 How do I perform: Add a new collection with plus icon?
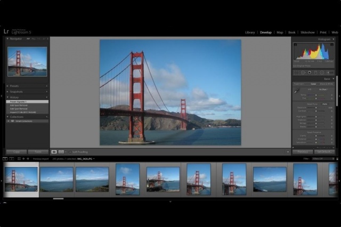[x=46, y=117]
